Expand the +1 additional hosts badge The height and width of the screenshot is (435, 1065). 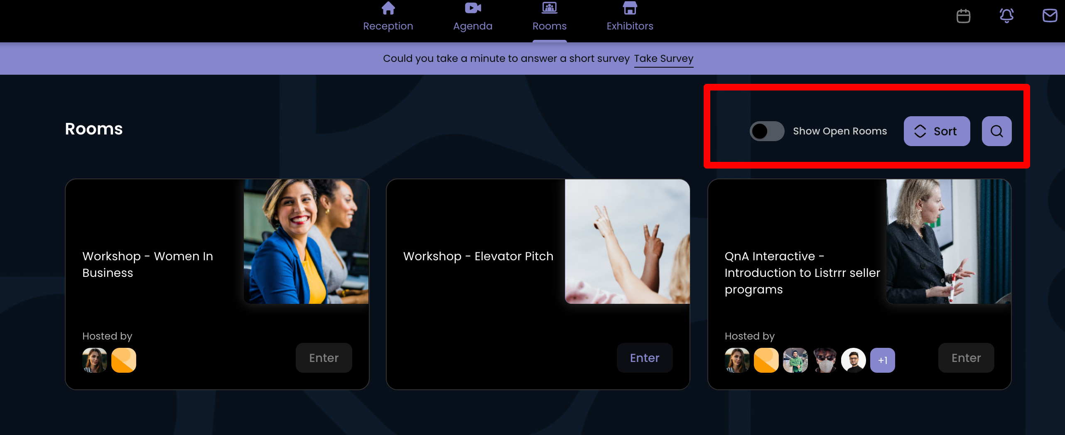[x=882, y=360]
